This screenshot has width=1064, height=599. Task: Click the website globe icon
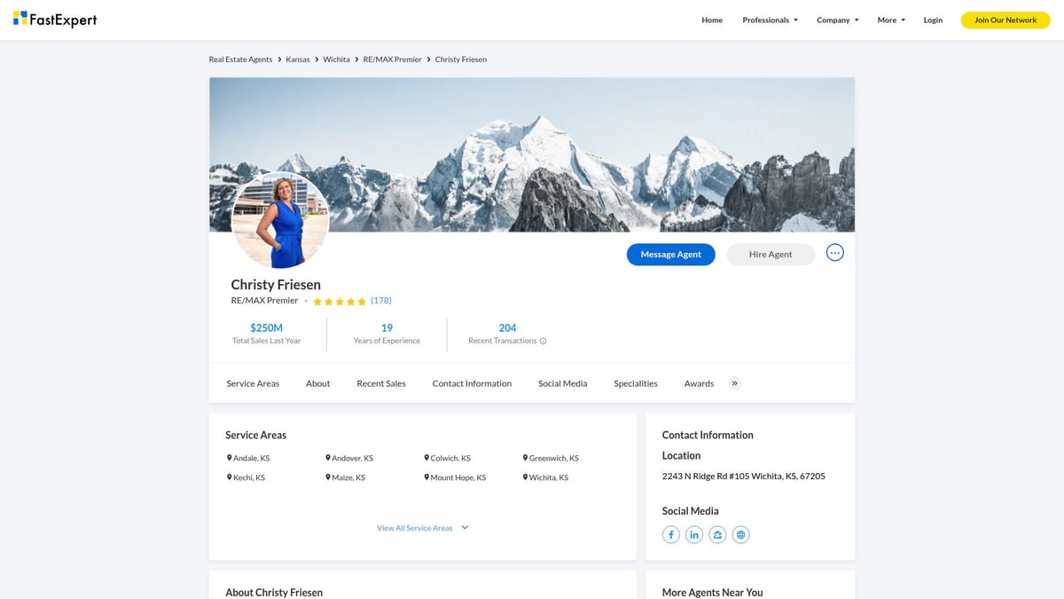(740, 533)
